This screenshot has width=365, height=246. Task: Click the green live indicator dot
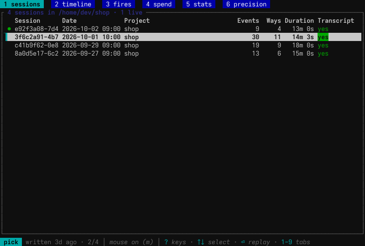pyautogui.click(x=9, y=29)
